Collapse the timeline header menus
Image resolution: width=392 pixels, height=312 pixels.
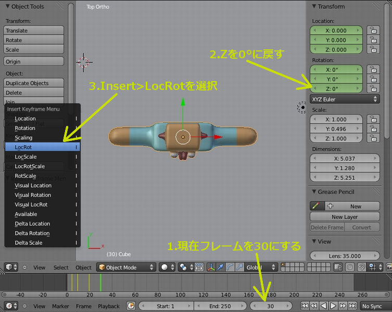(24, 306)
